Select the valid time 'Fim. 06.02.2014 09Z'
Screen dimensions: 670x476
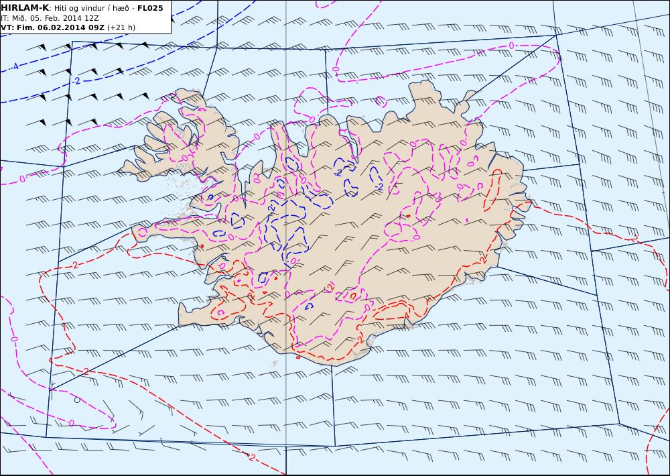[x=60, y=27]
